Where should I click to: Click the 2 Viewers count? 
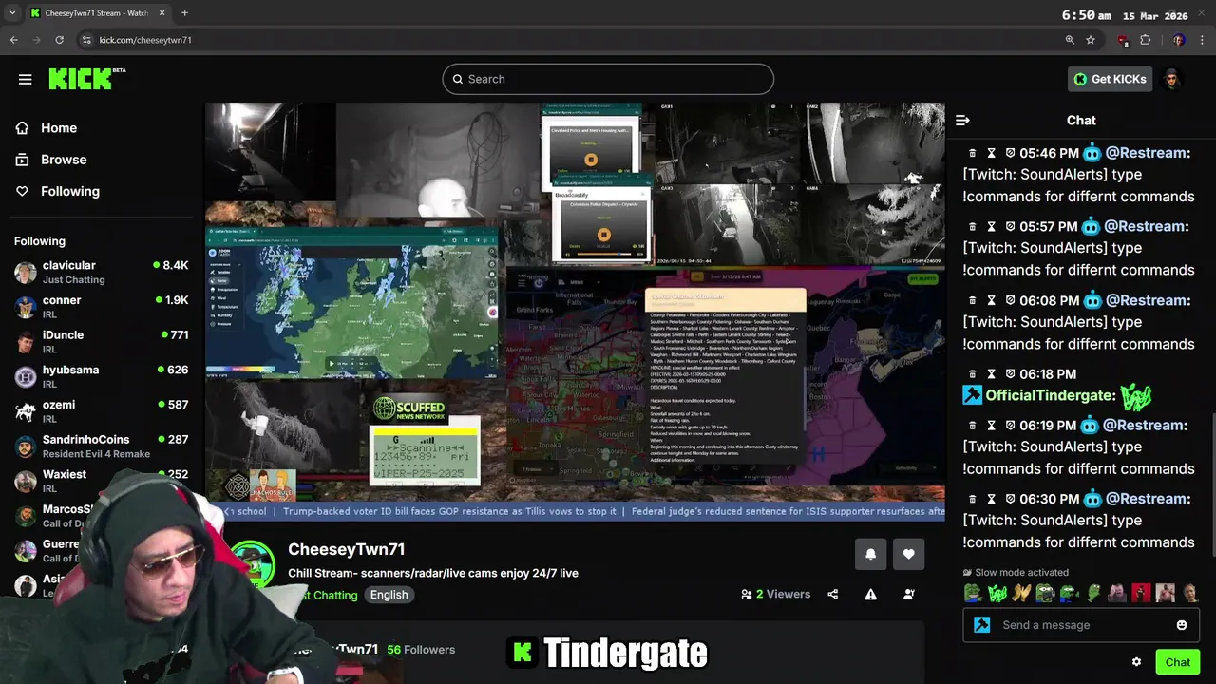coord(776,595)
